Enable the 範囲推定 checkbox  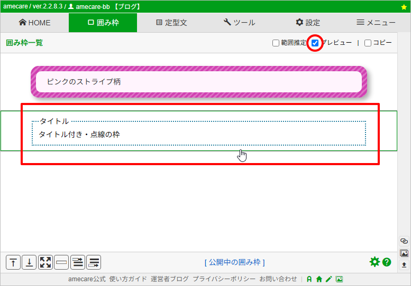[x=276, y=43]
